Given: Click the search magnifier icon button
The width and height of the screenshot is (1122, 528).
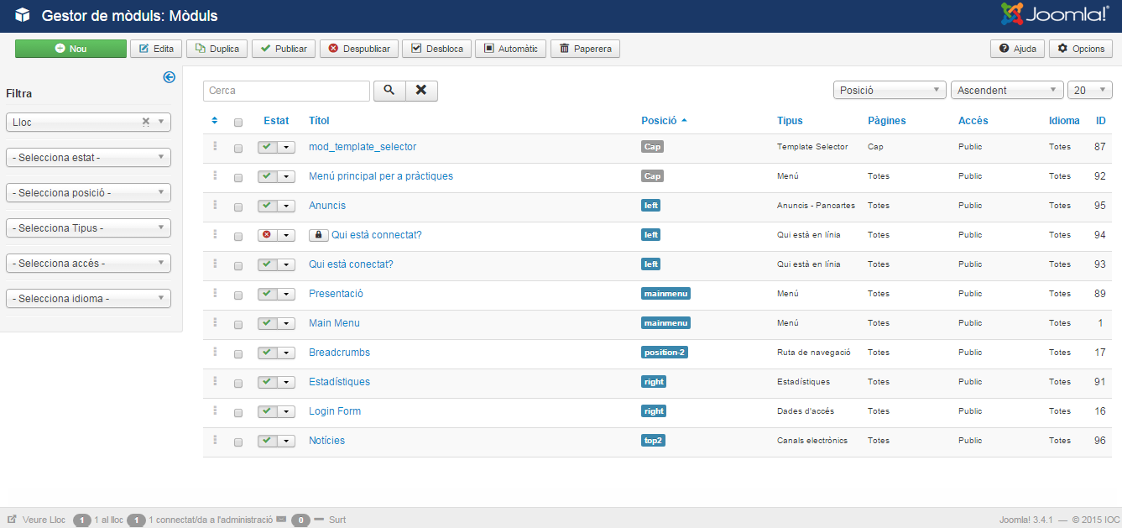Looking at the screenshot, I should coord(389,91).
